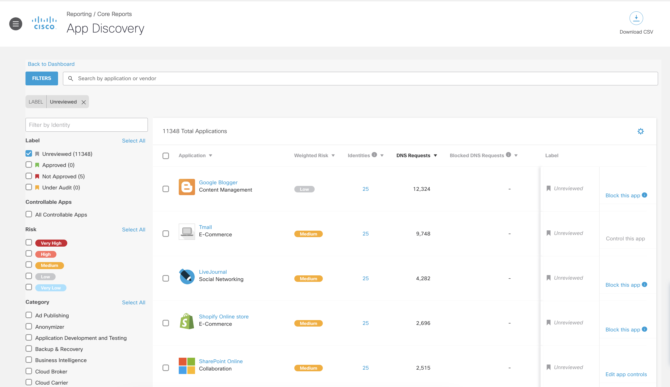Click Select All for Category filters
This screenshot has height=387, width=670.
[x=133, y=302]
